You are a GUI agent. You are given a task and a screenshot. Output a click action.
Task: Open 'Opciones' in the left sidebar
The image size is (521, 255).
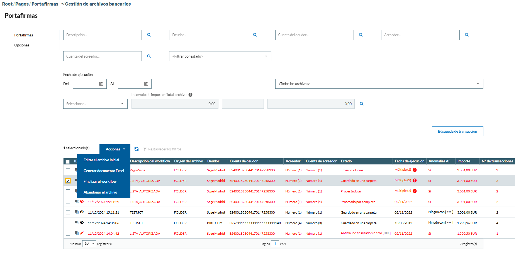22,45
